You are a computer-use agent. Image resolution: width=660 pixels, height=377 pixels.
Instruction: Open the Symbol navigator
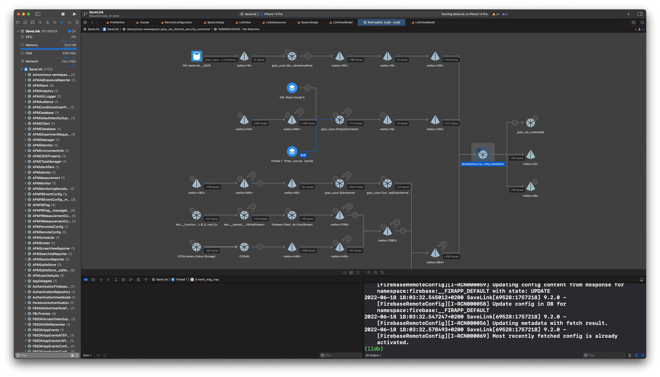tap(32, 22)
